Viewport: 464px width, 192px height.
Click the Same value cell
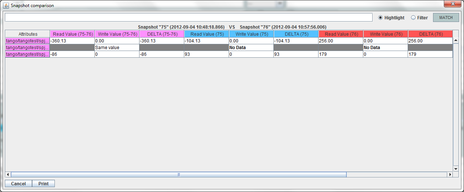click(117, 48)
